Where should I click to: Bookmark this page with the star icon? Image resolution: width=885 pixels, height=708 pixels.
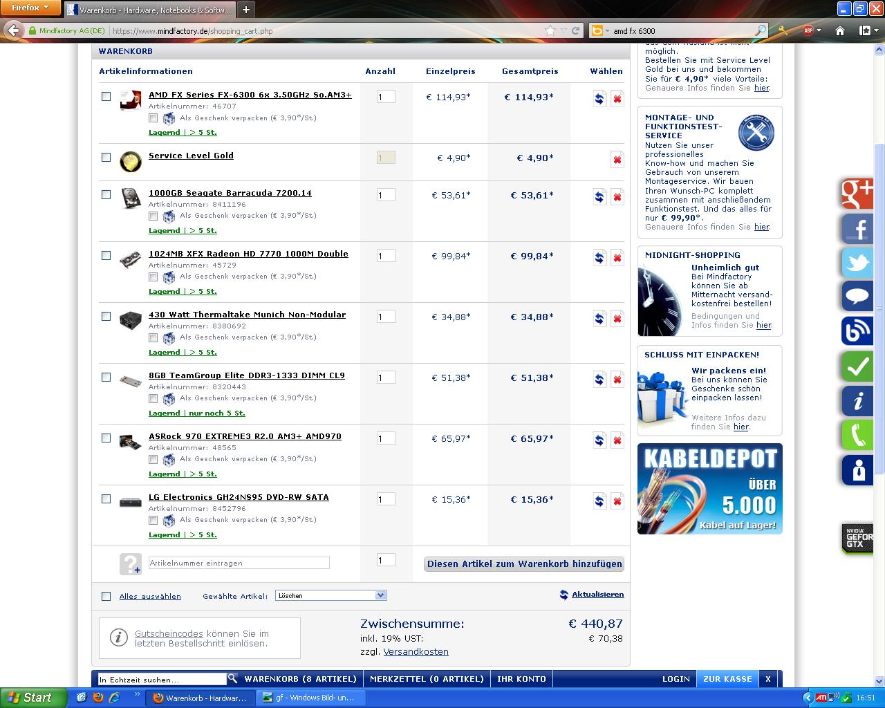(550, 30)
